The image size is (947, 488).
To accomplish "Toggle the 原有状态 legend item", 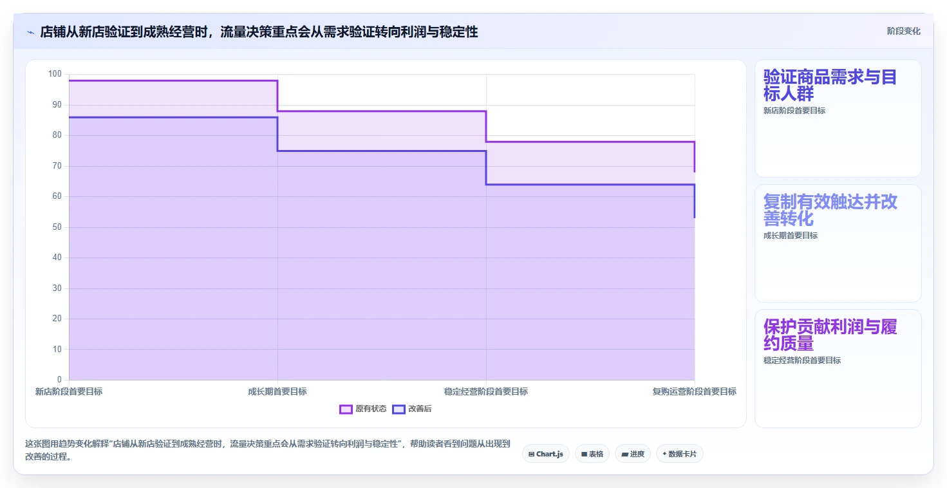I will [x=363, y=409].
